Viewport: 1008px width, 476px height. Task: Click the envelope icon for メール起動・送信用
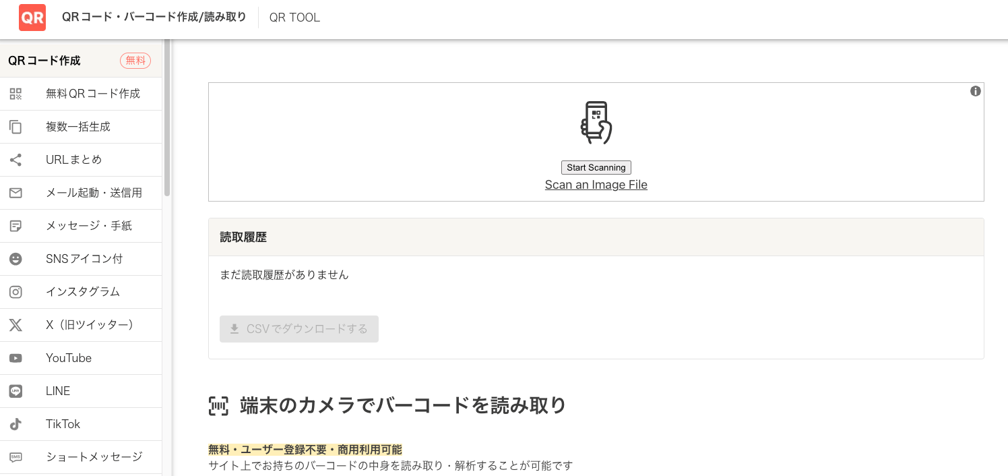[15, 193]
